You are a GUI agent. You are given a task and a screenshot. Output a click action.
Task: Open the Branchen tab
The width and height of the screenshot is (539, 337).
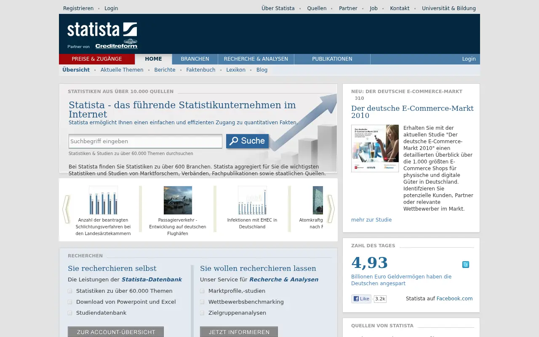195,59
